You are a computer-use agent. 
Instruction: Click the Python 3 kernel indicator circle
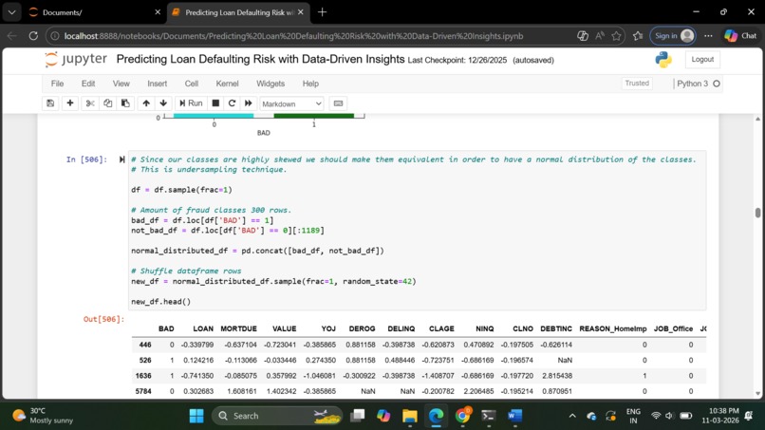point(717,84)
